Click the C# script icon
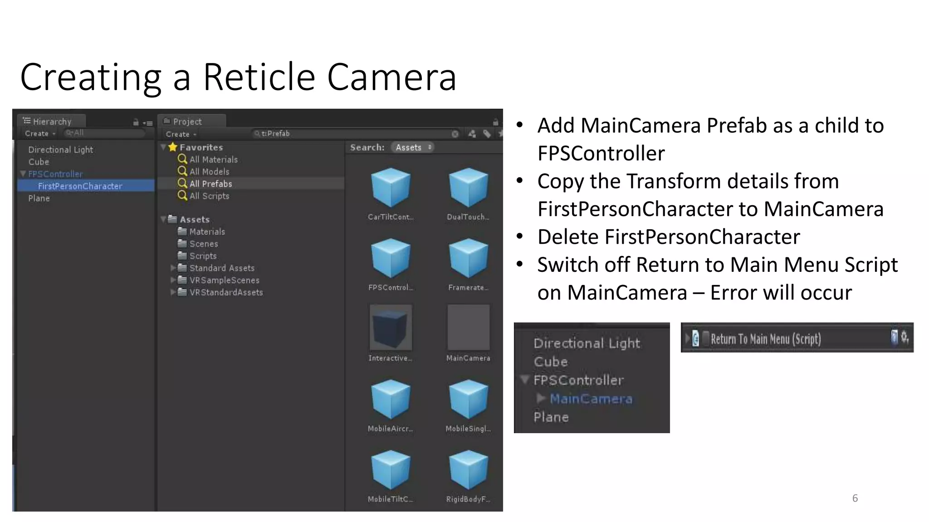 point(695,338)
